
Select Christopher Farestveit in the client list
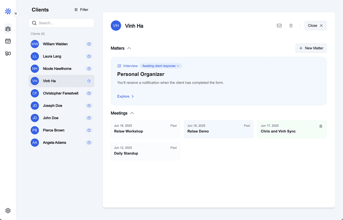pyautogui.click(x=61, y=93)
